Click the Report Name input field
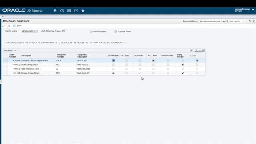 point(30,31)
